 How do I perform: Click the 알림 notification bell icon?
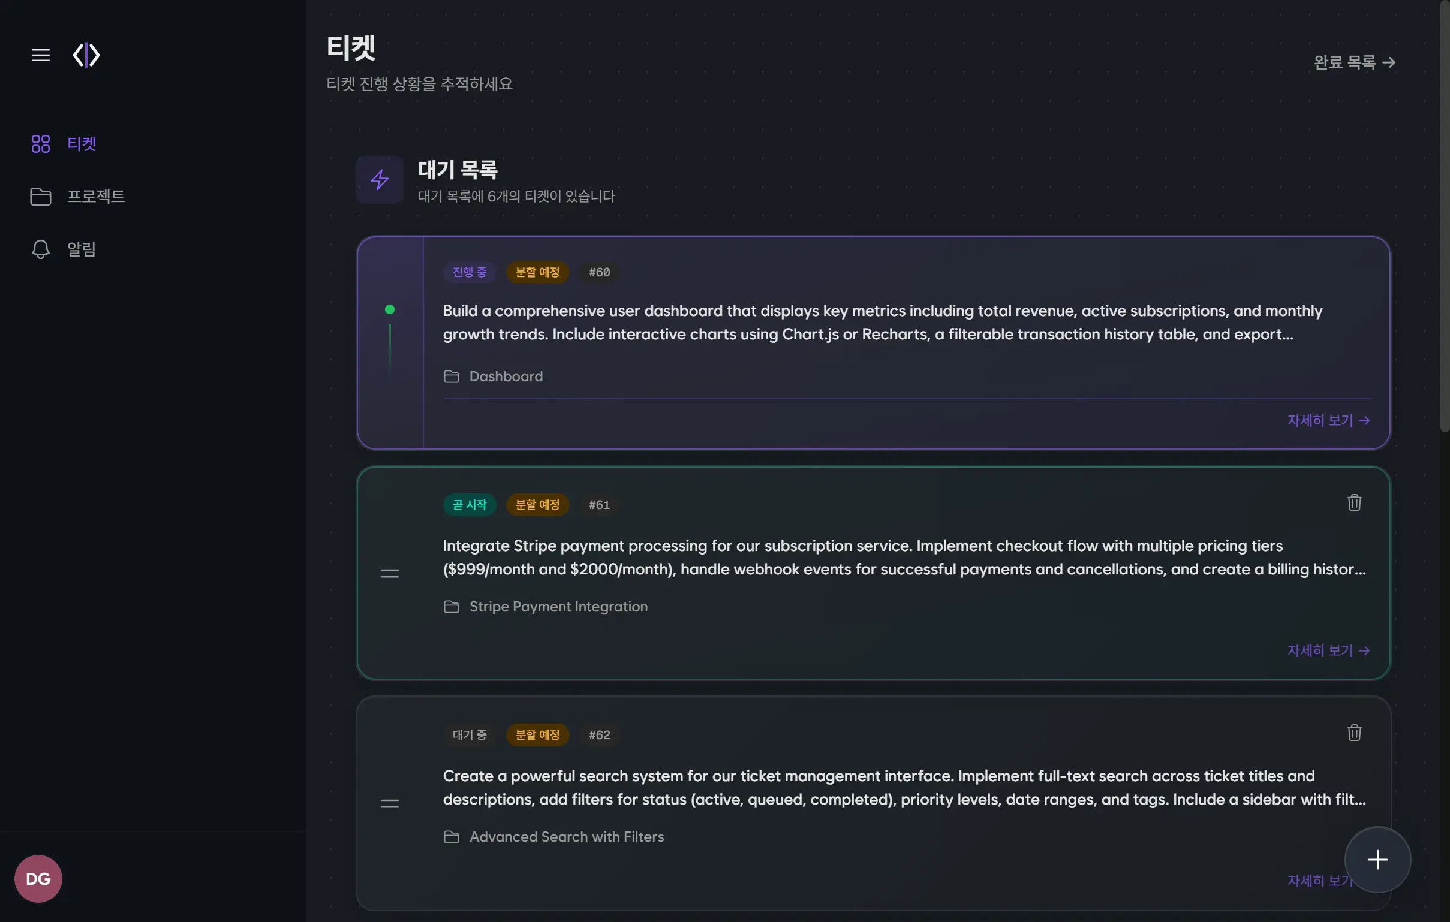coord(40,249)
